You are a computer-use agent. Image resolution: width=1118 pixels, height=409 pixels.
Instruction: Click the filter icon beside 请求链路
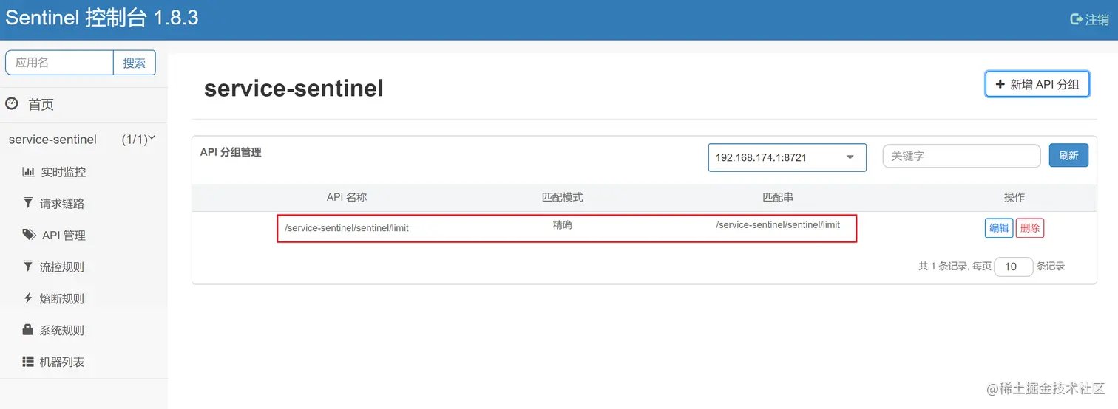pyautogui.click(x=28, y=202)
